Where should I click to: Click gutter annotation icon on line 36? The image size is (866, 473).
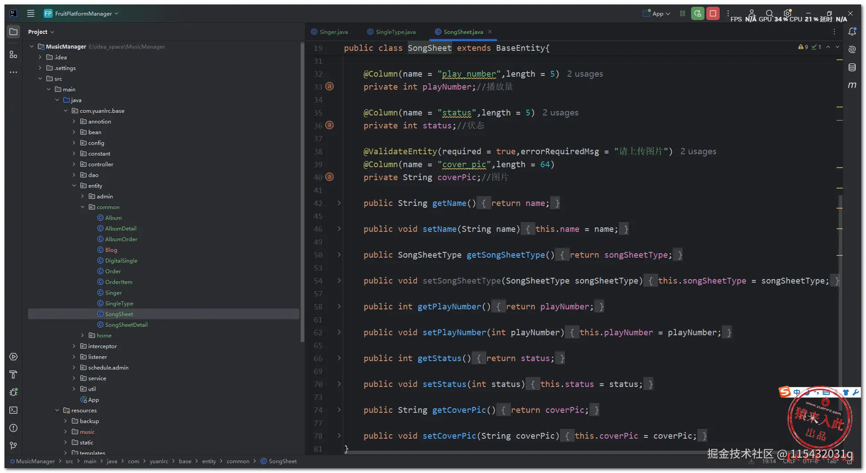click(x=329, y=125)
